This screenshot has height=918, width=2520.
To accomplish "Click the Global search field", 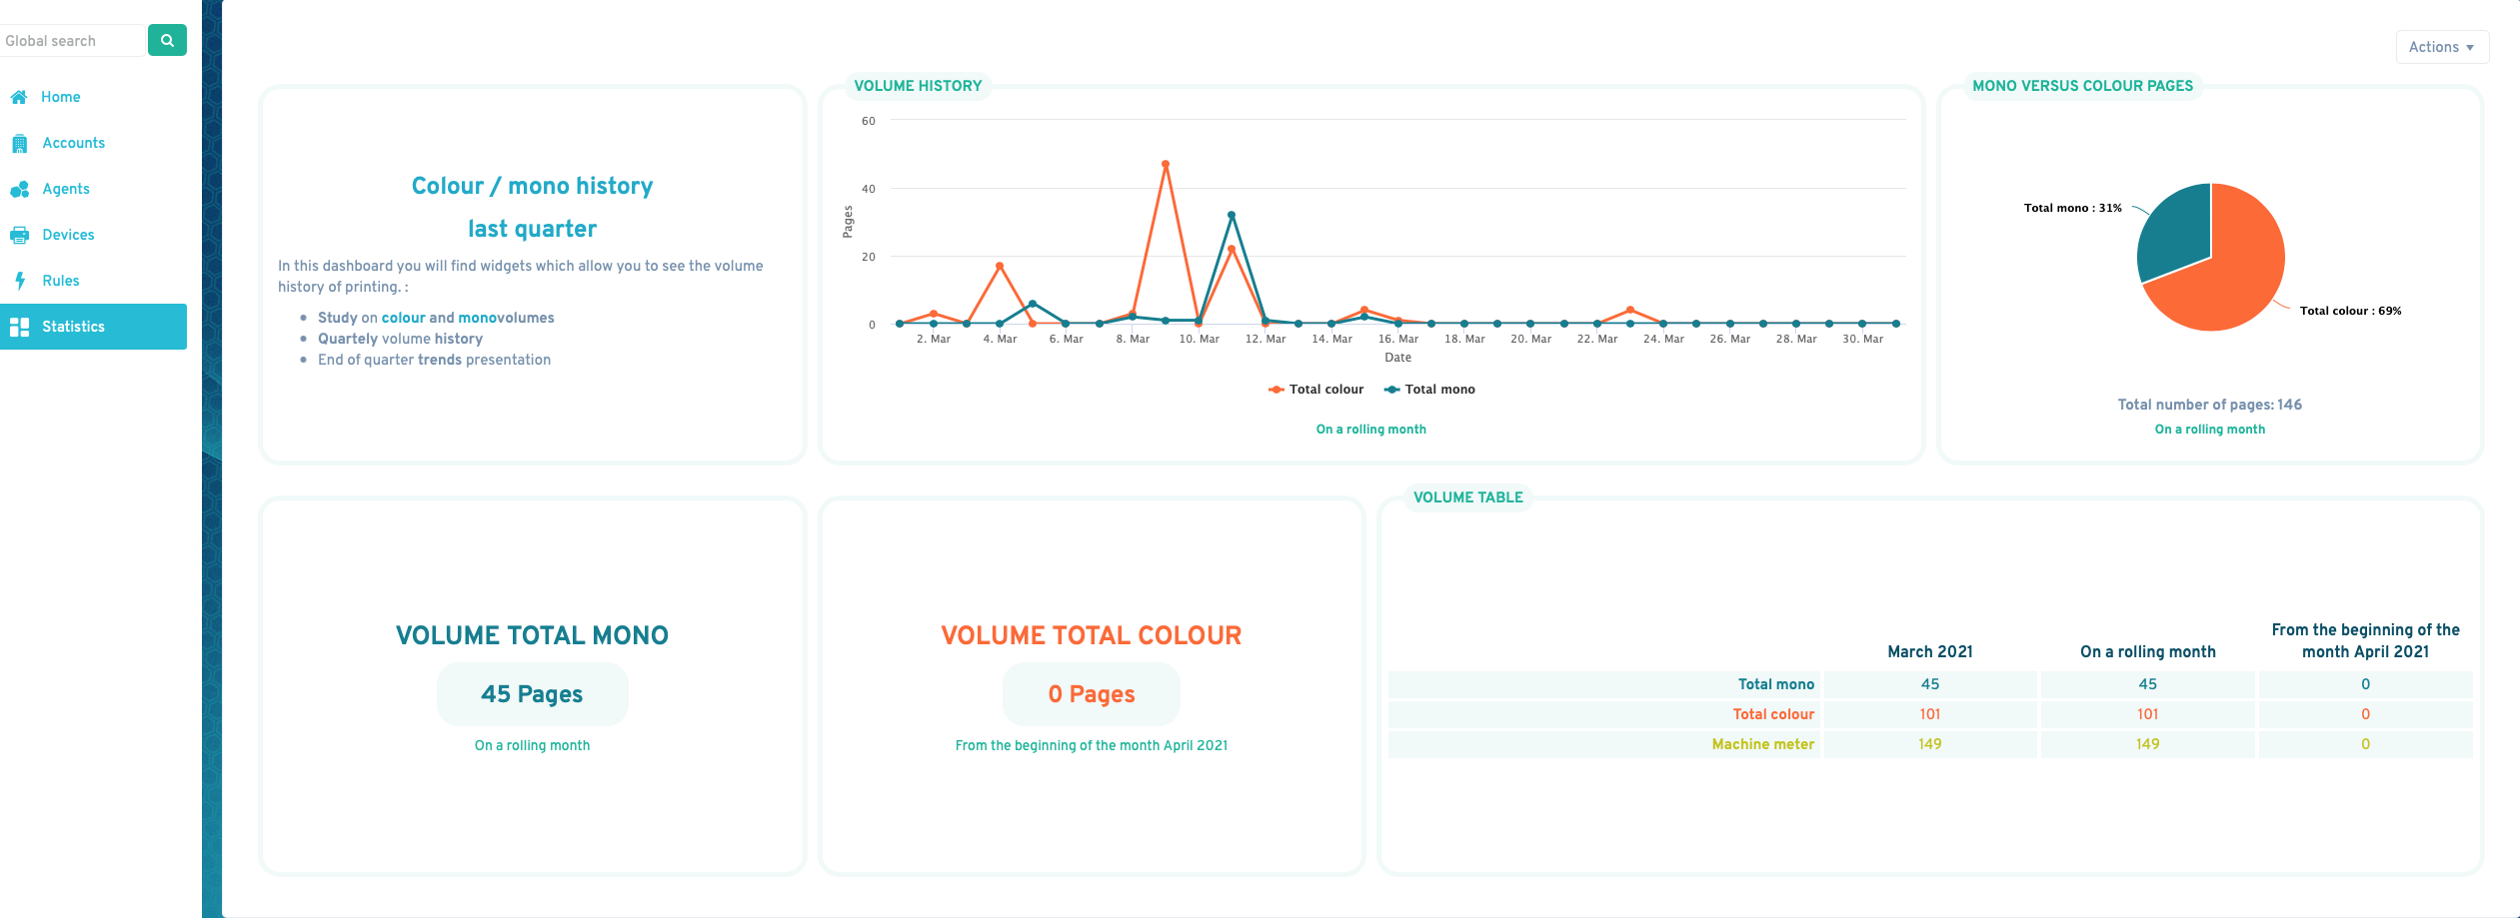I will (x=72, y=40).
